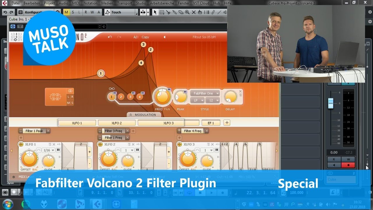Open XLFO 1 rate 1/16 dropdown
The height and width of the screenshot is (210, 373).
pos(48,150)
